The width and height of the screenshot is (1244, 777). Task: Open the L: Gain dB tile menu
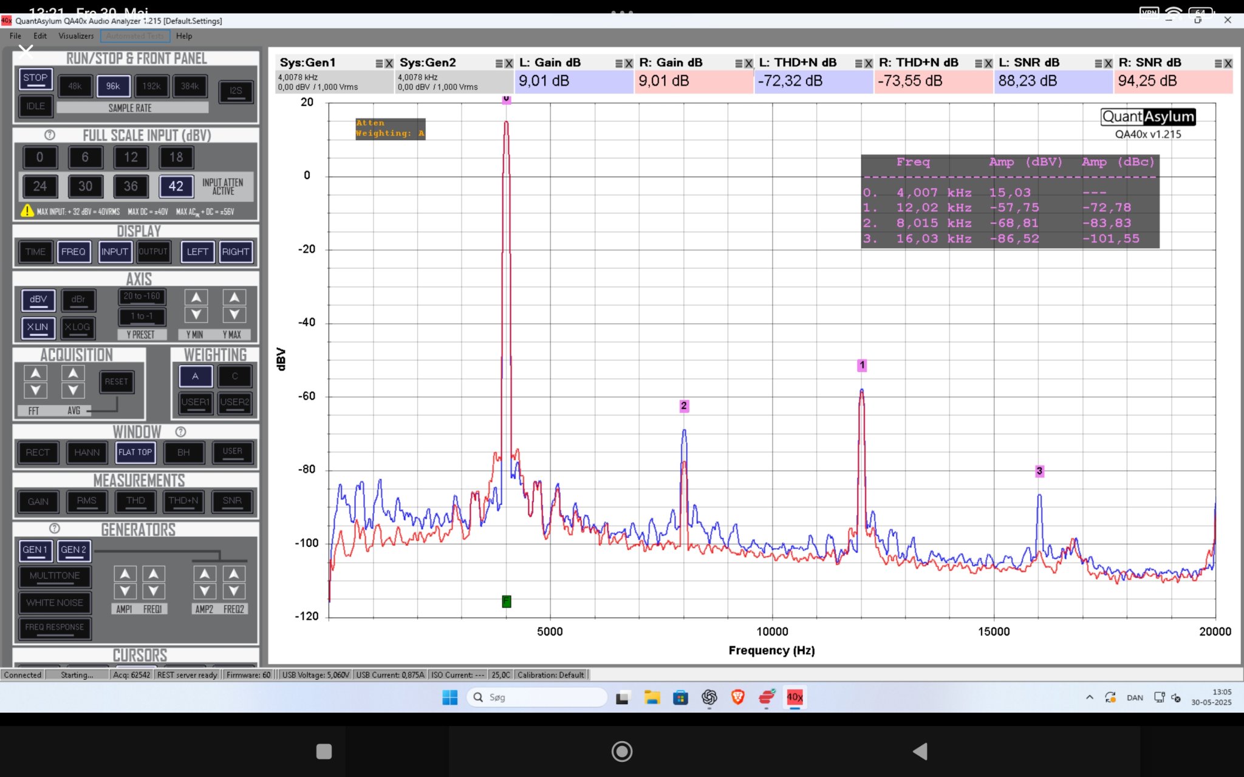pyautogui.click(x=619, y=63)
